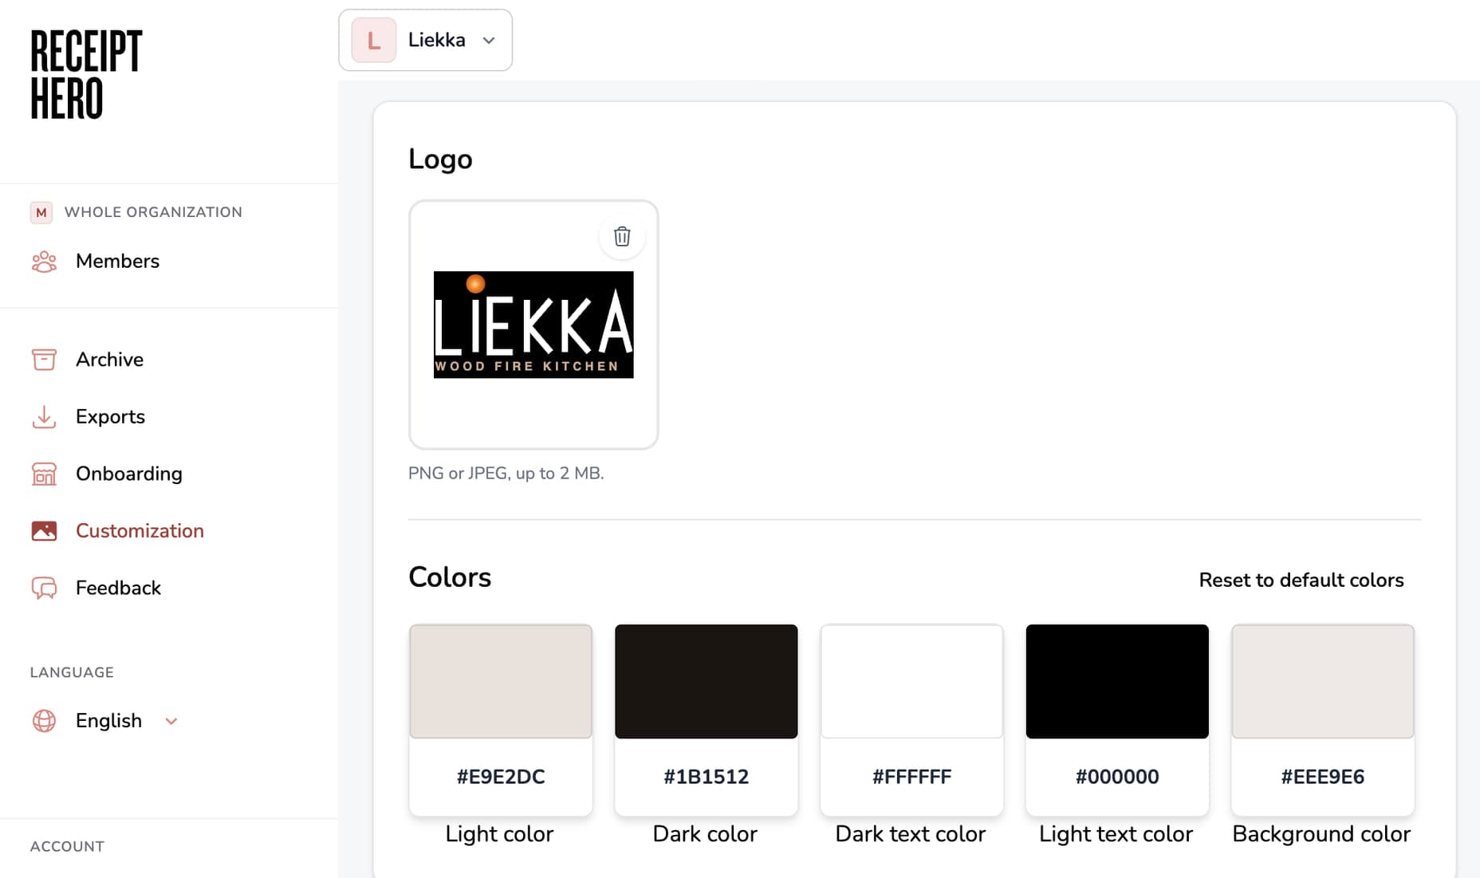The image size is (1480, 878).
Task: Click the WHOLE ORGANIZATION label
Action: (153, 212)
